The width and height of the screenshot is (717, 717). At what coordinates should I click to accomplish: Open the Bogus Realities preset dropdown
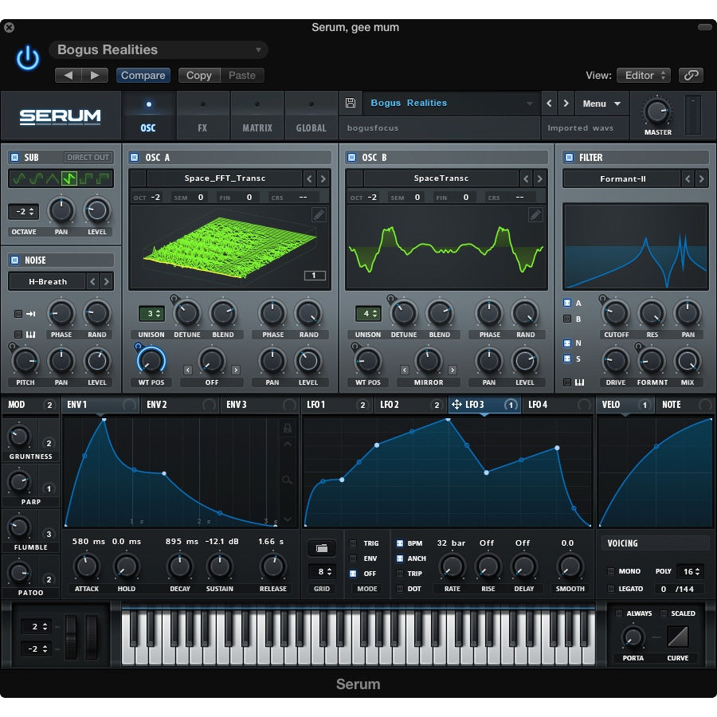pyautogui.click(x=158, y=49)
